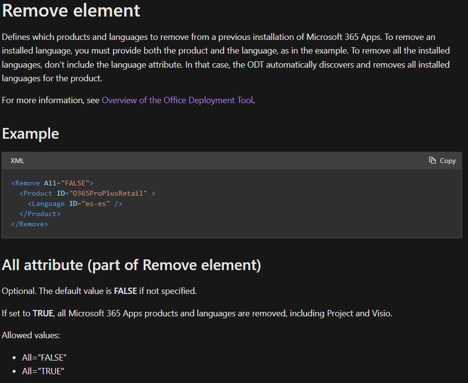The height and width of the screenshot is (383, 468).
Task: Click the opening Remove All="FALSE" code line
Action: pyautogui.click(x=52, y=183)
